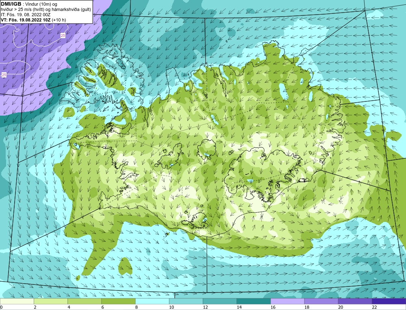Viewport: 406px width, 310px height.
Task: Click the medium teal 12–14 legend swatch
Action: coord(220,301)
